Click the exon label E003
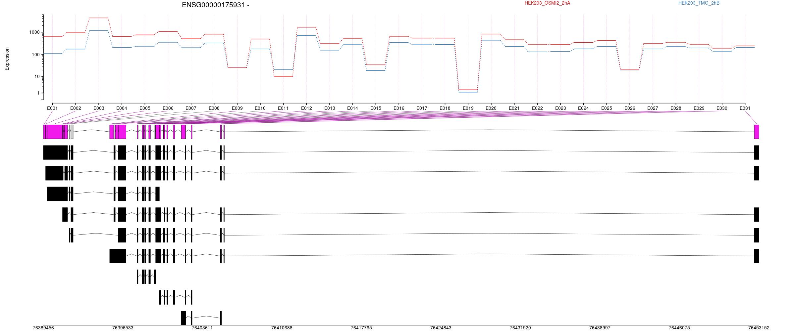Viewport: 795px width, 334px height. point(99,108)
